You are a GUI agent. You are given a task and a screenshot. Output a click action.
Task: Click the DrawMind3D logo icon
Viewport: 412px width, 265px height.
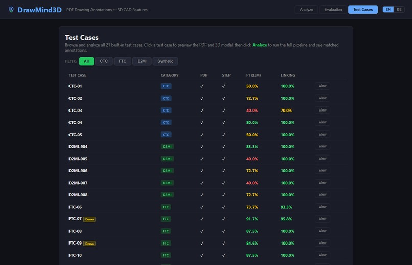point(11,10)
